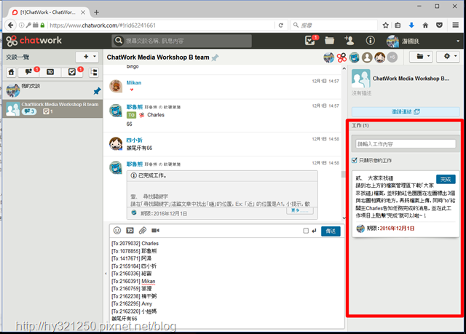This screenshot has height=334, width=466.
Task: Click the invitation link button
Action: click(x=406, y=112)
